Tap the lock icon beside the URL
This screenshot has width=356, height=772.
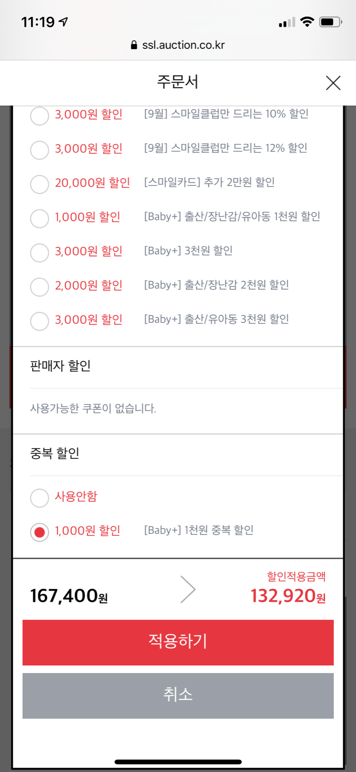point(134,45)
